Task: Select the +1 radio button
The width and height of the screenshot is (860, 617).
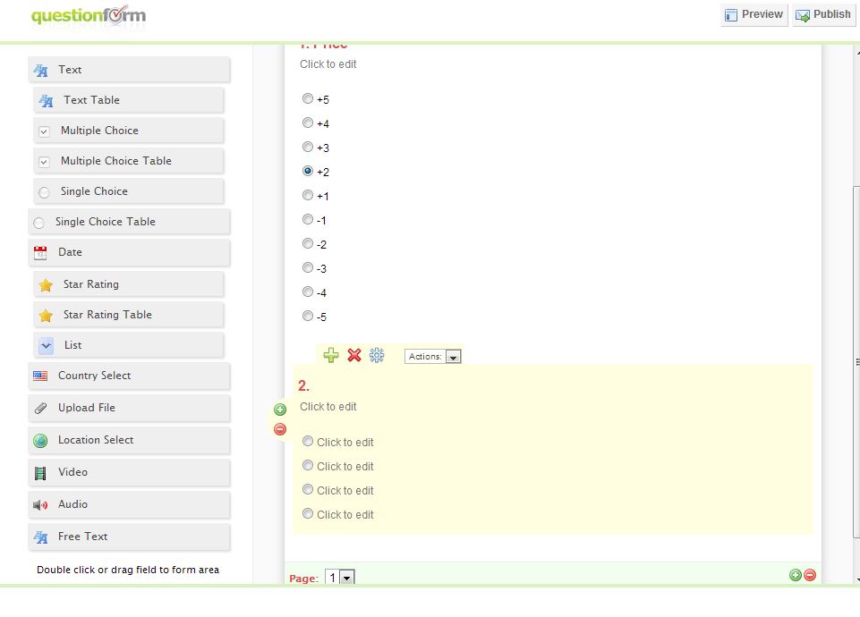Action: pos(308,195)
